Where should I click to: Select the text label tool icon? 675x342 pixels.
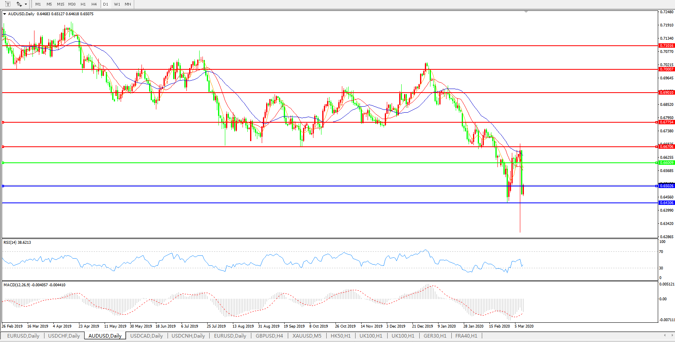click(x=8, y=4)
